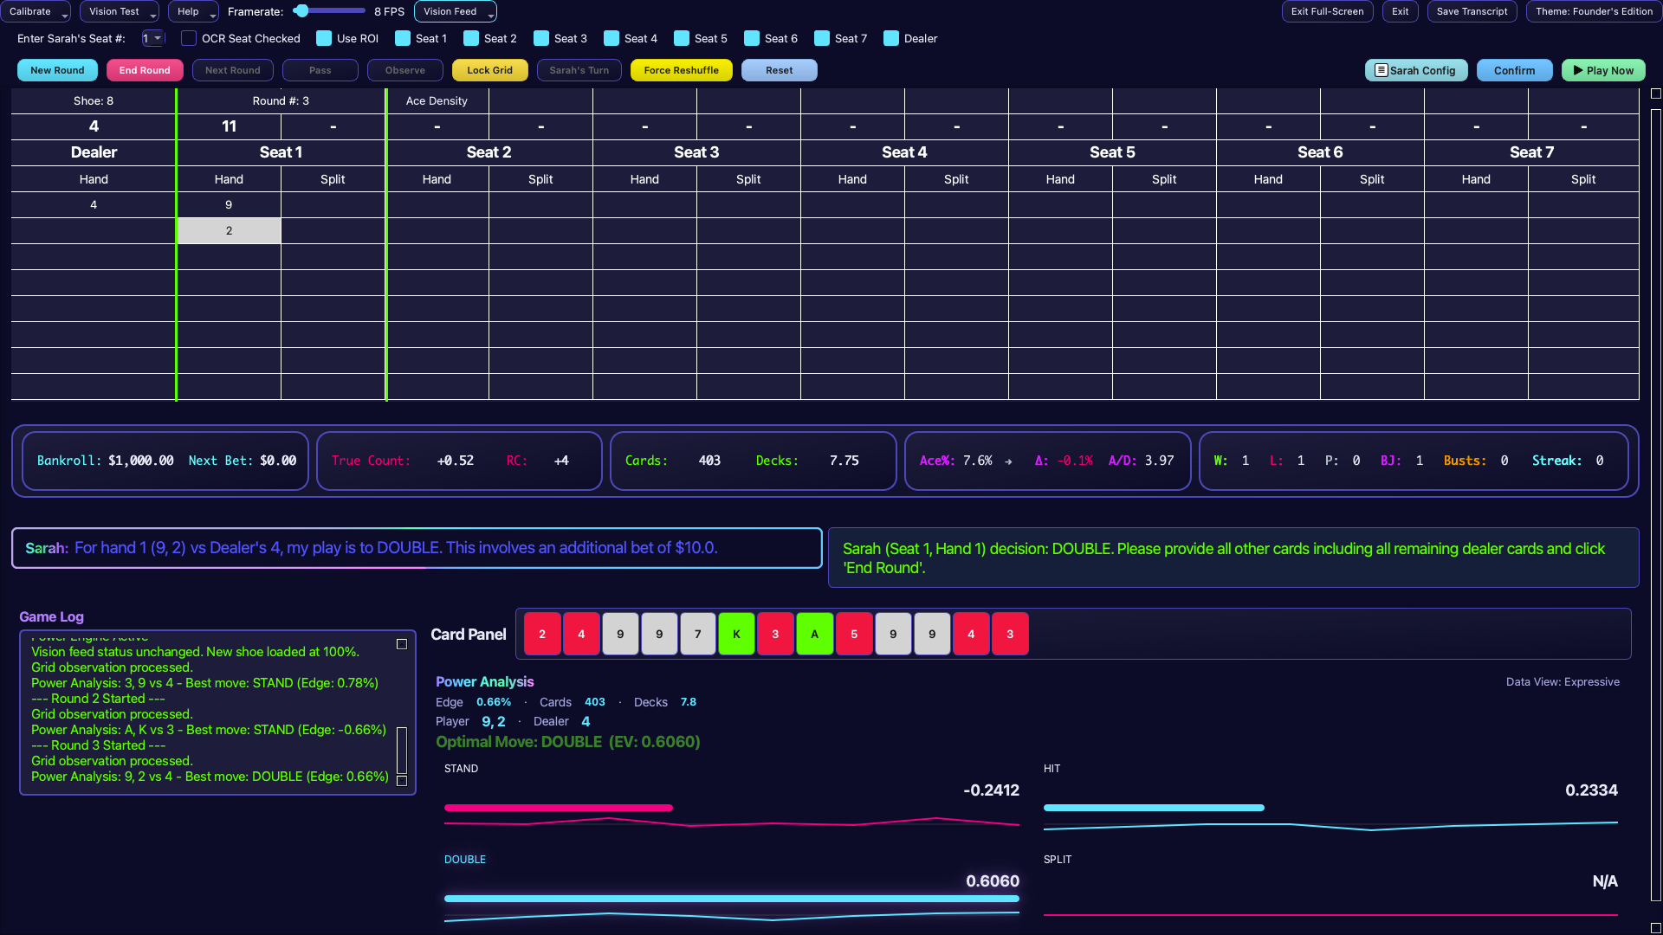Activate the Lock Grid tool
This screenshot has height=935, width=1663.
pyautogui.click(x=489, y=70)
